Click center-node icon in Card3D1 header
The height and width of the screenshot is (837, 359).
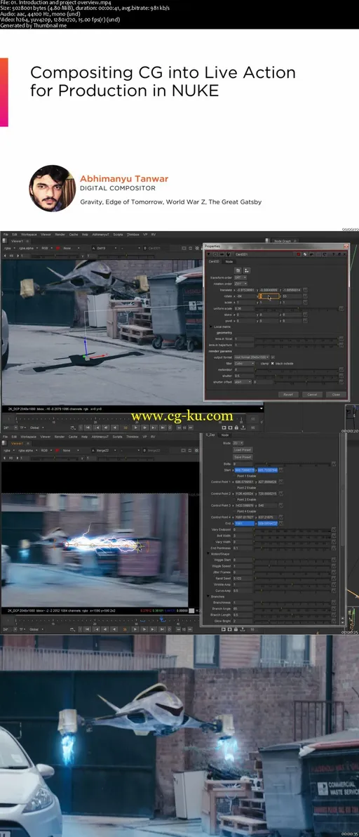(x=215, y=254)
